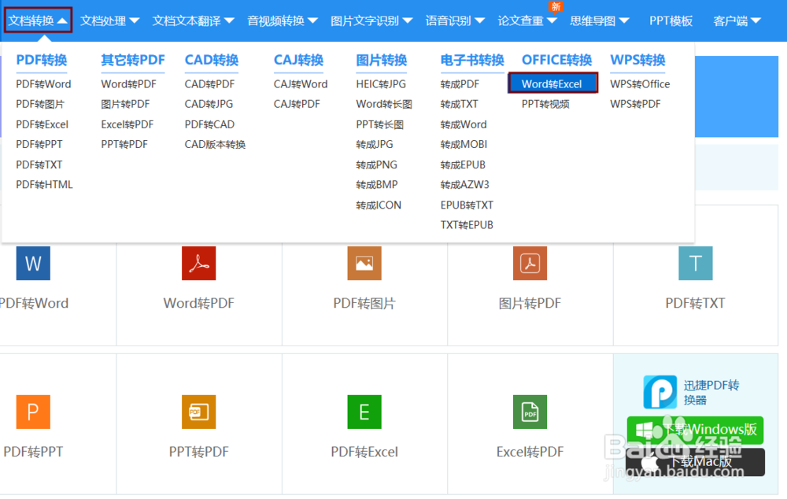Open the 转成BMP link

click(377, 185)
